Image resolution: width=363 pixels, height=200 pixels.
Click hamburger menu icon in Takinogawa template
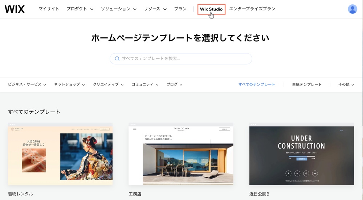(x=135, y=129)
